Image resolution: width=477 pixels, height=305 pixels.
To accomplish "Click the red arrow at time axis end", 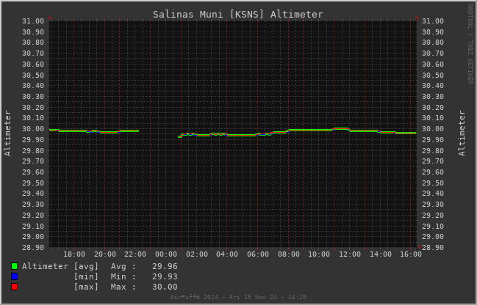I will coord(420,247).
